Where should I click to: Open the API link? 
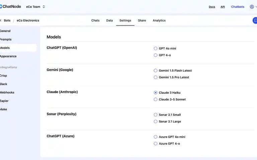[223, 7]
